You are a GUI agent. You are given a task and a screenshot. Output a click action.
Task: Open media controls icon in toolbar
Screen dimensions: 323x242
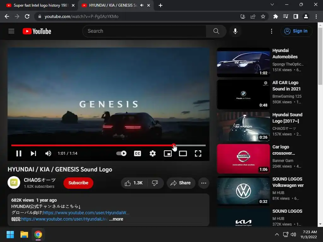(285, 16)
